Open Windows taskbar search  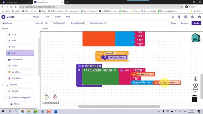[10, 111]
